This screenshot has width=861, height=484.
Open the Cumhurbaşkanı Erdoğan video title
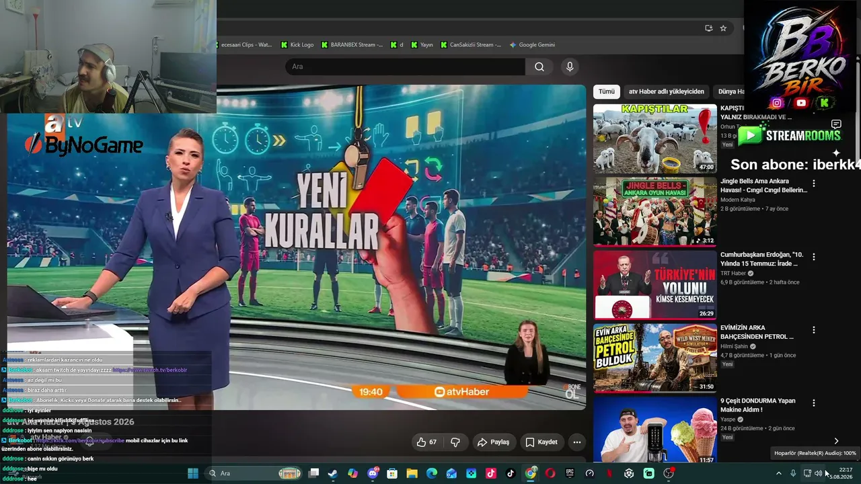pyautogui.click(x=762, y=259)
